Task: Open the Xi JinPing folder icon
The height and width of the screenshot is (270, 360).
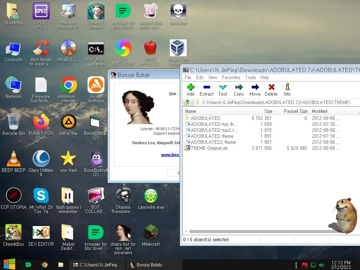Action: click(x=14, y=14)
